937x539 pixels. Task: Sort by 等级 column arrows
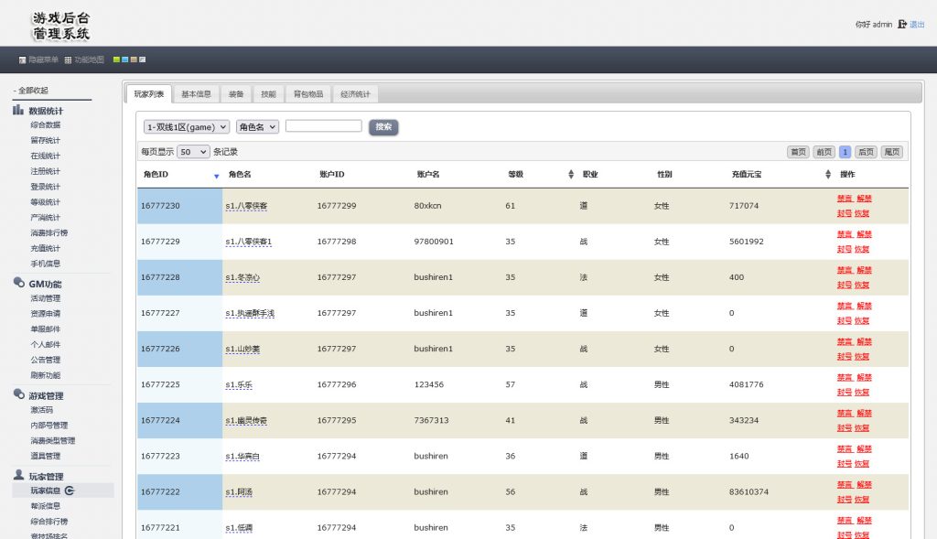click(x=571, y=175)
